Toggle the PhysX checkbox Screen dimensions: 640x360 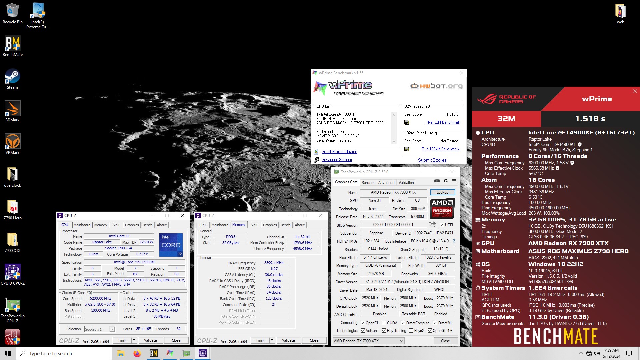[x=411, y=331]
